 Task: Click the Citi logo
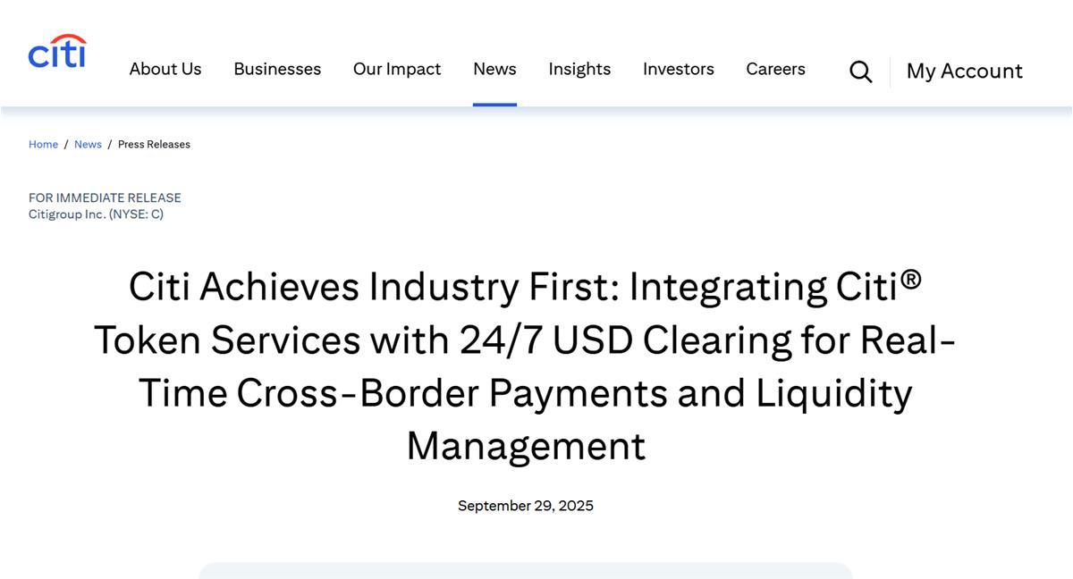click(x=57, y=52)
